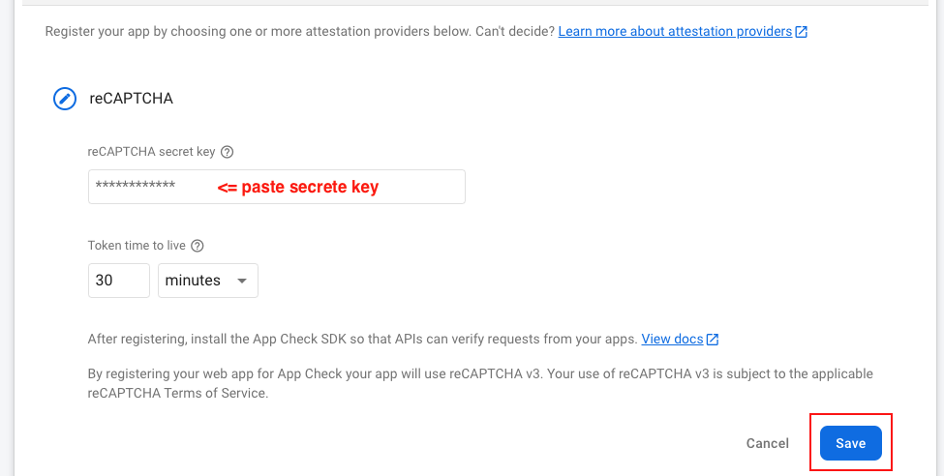Click the pencil edit icon beside reCAPTCHA
The image size is (944, 476).
[x=65, y=98]
